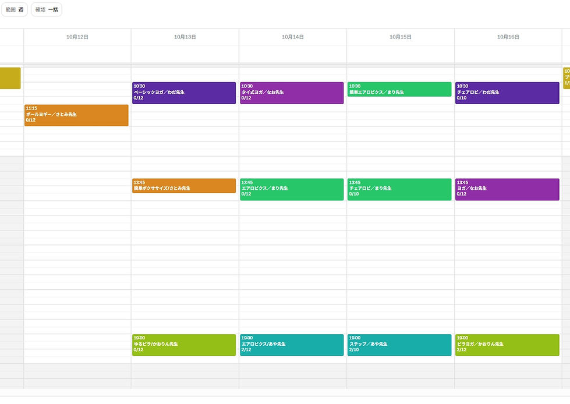This screenshot has height=404, width=570.
Task: Open the 範囲 週 range selector
Action: (x=15, y=10)
